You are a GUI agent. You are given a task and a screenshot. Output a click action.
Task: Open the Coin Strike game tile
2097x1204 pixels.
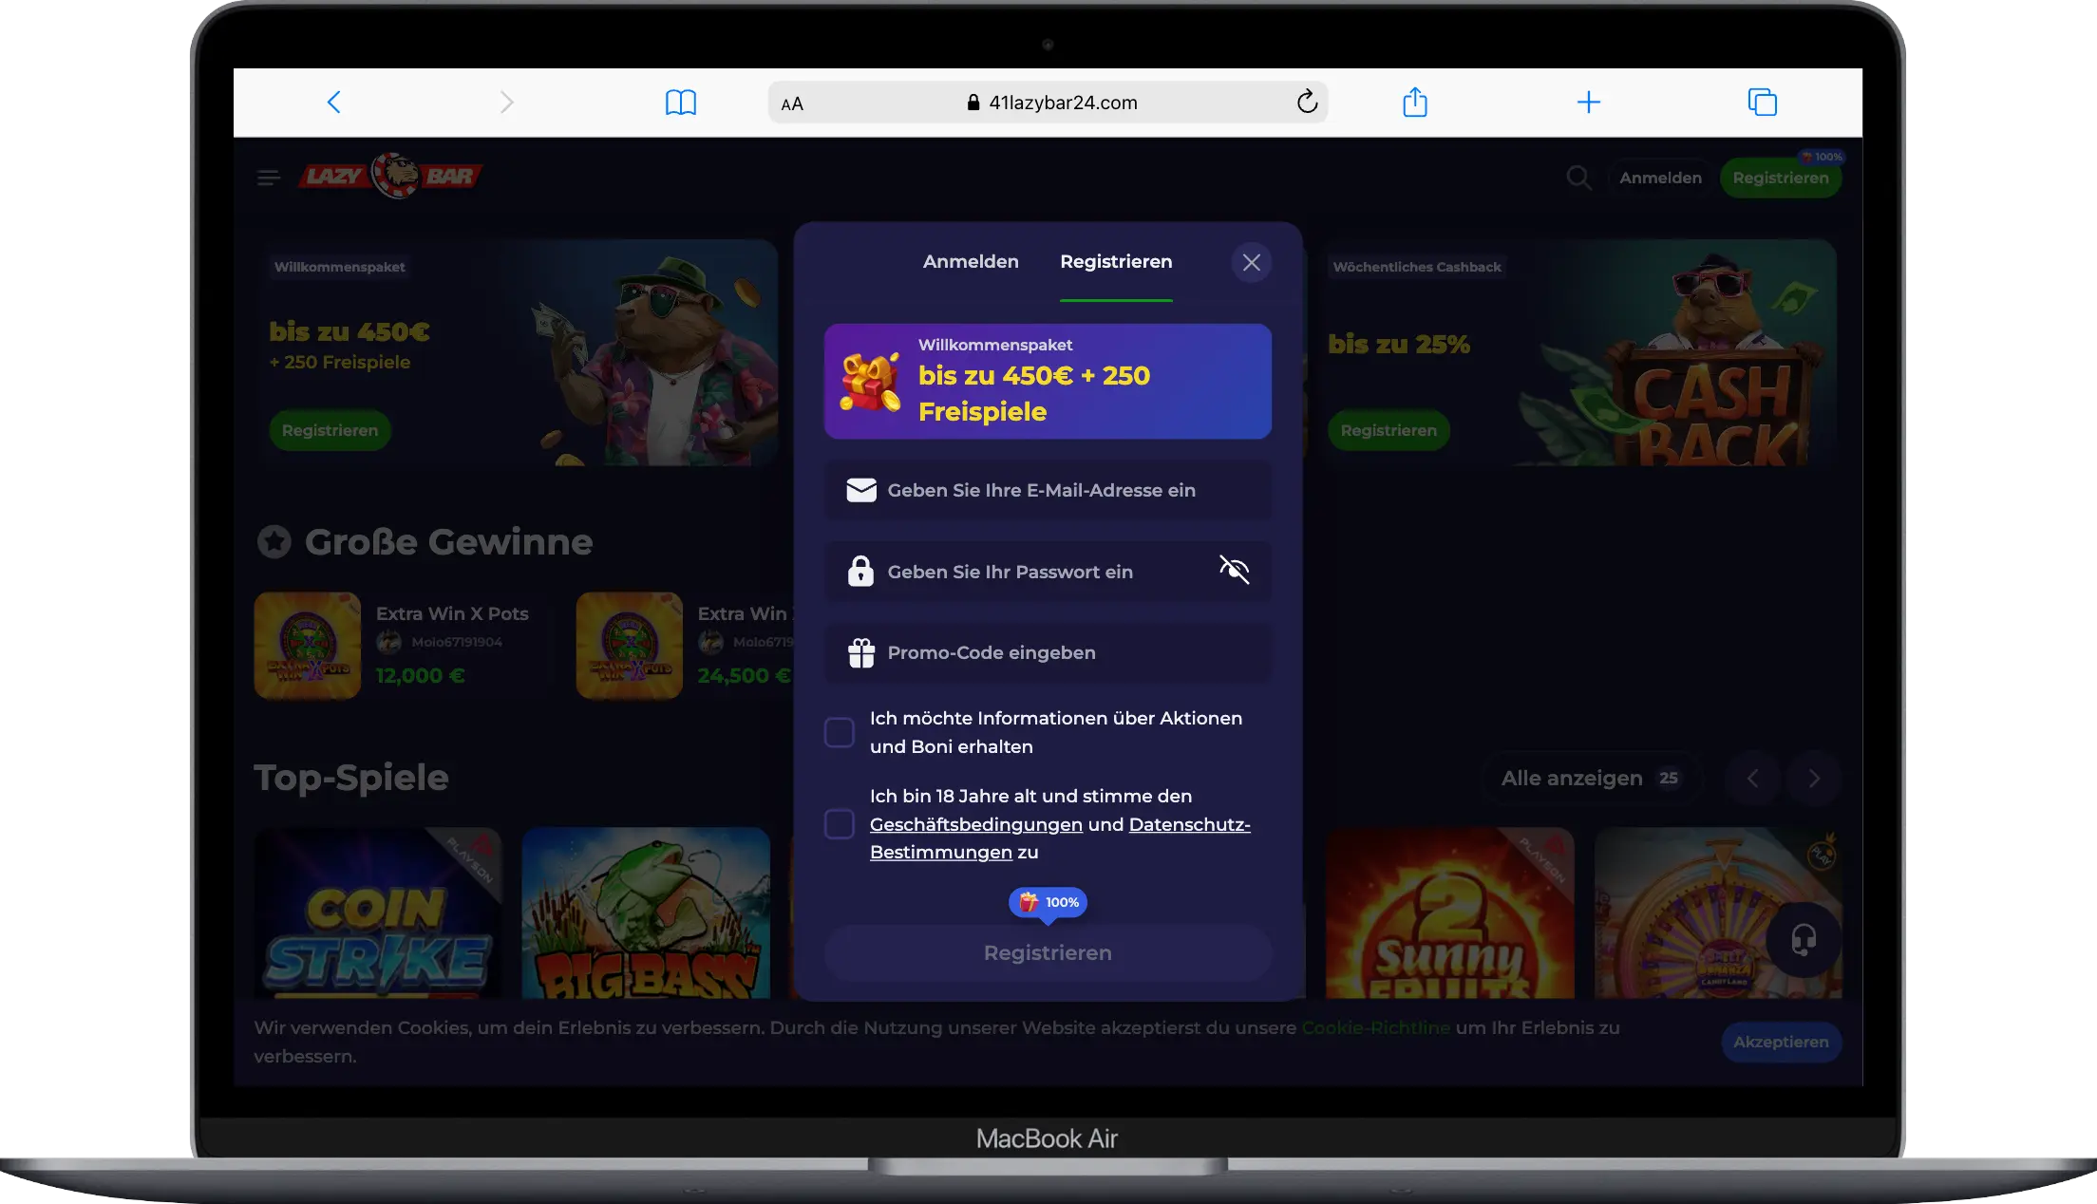(378, 912)
